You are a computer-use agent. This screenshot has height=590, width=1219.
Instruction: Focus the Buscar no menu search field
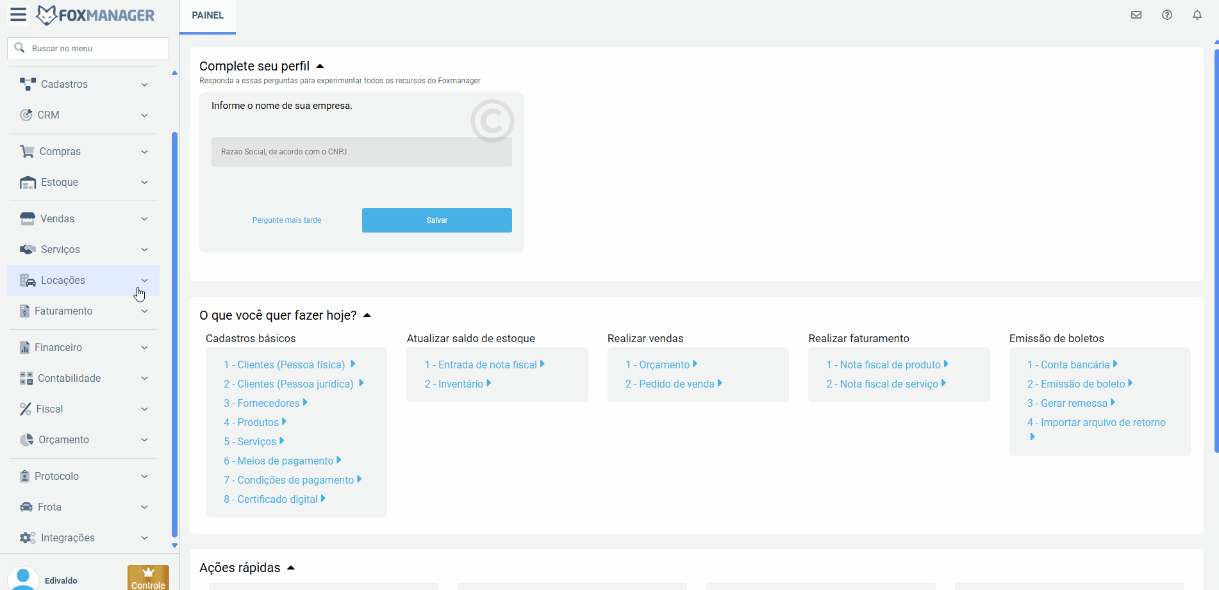pos(88,49)
